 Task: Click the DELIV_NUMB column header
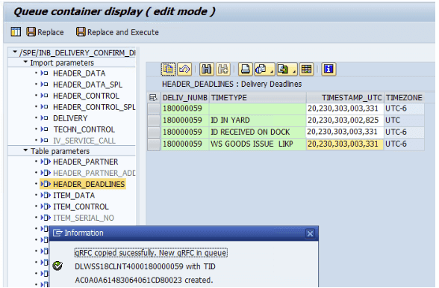pos(185,97)
